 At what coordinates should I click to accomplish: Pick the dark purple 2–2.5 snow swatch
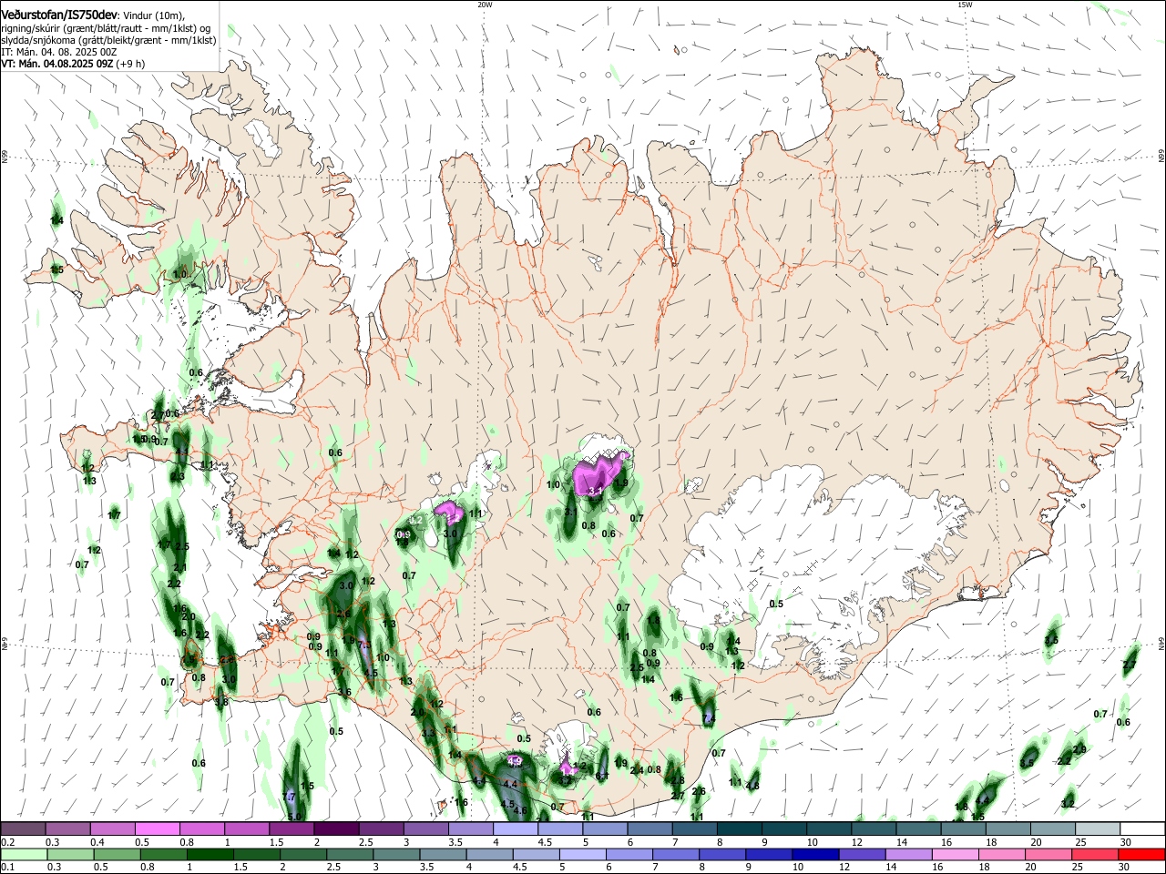[336, 829]
